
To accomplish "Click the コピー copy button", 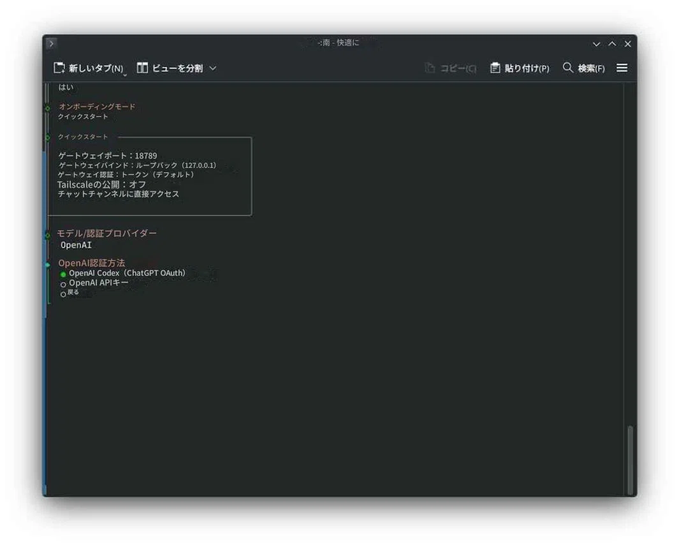I will point(450,68).
